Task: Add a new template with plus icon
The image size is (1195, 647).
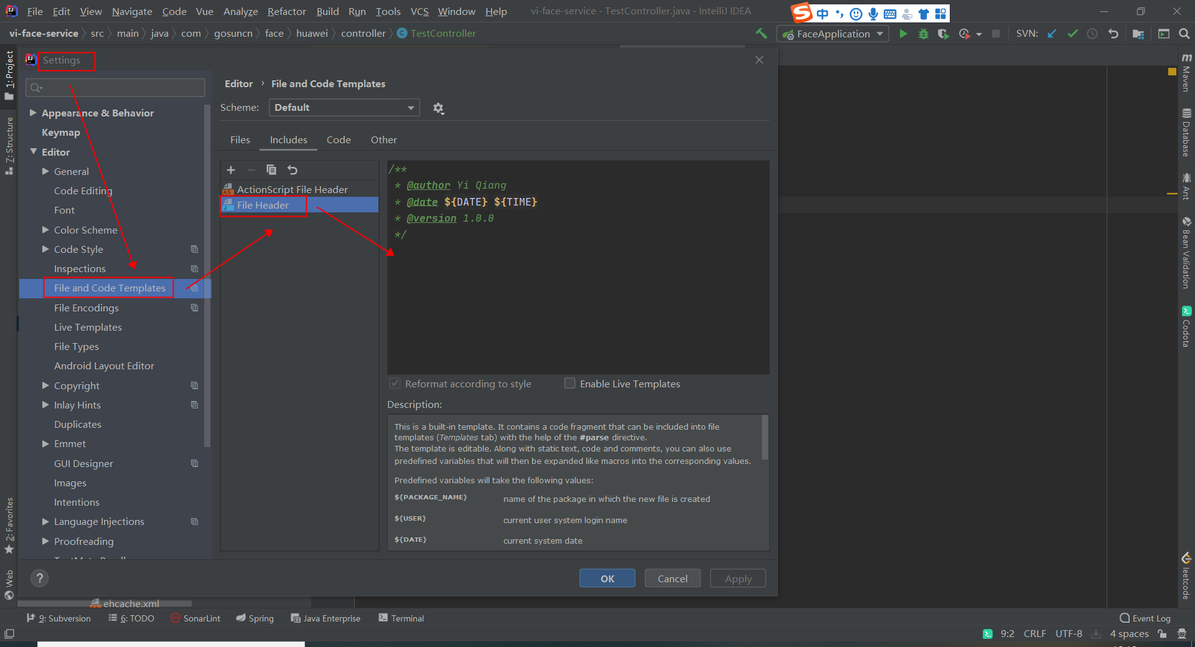Action: (231, 170)
